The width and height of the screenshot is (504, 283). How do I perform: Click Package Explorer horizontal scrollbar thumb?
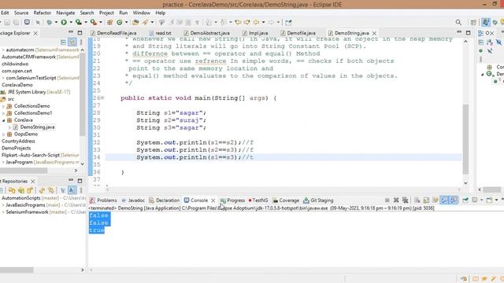tap(24, 171)
